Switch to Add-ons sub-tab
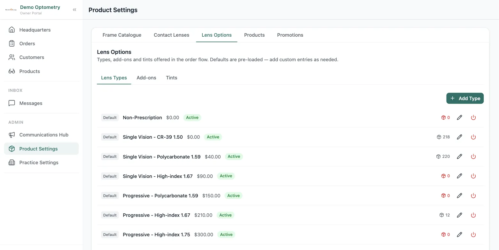This screenshot has height=250, width=499. pyautogui.click(x=146, y=78)
